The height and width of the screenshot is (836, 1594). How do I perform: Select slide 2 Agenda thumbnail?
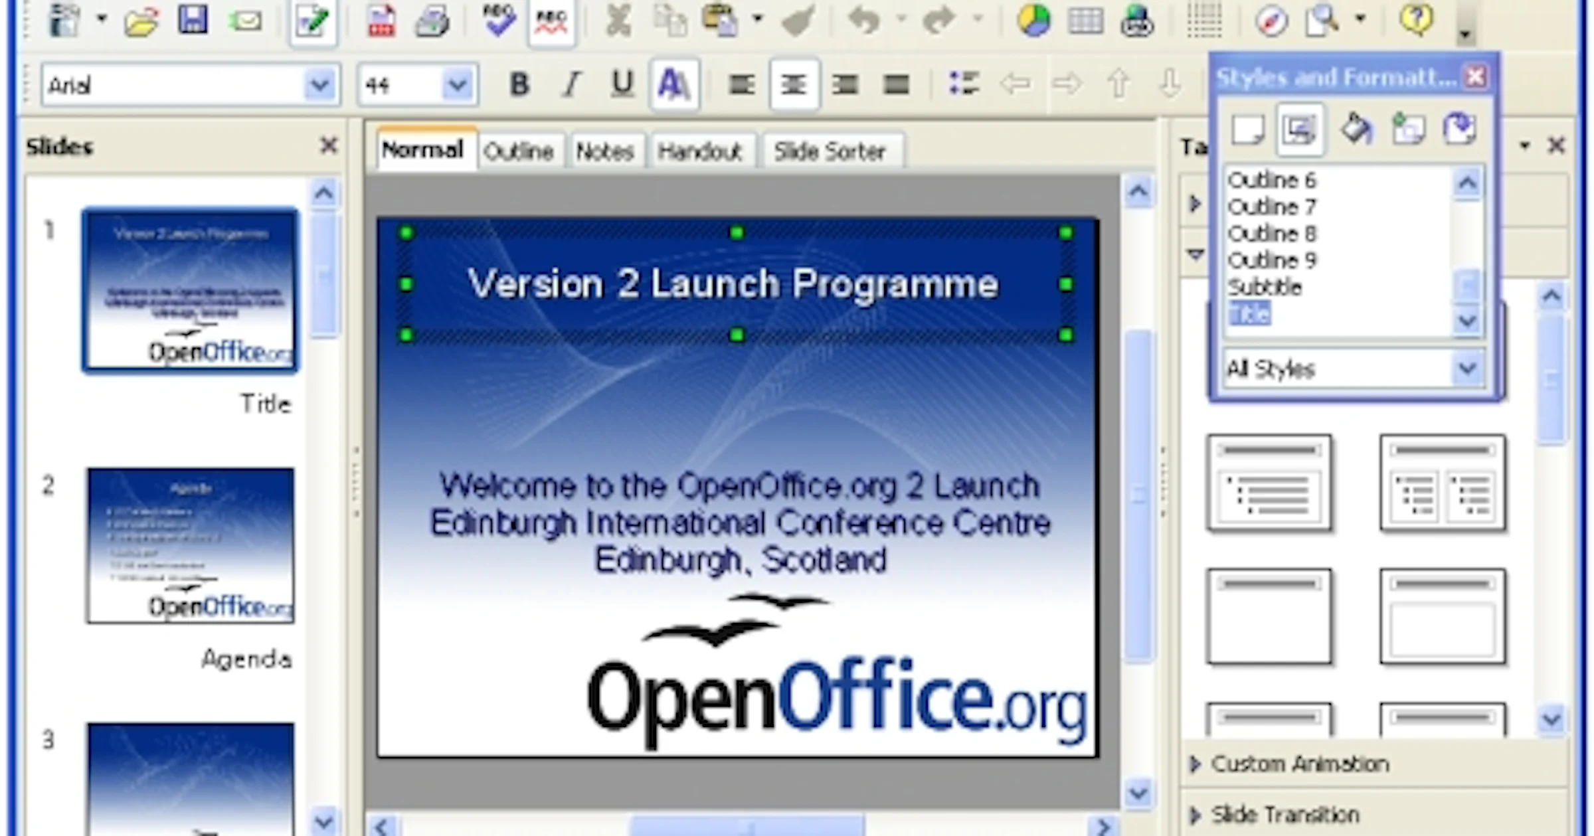point(190,545)
